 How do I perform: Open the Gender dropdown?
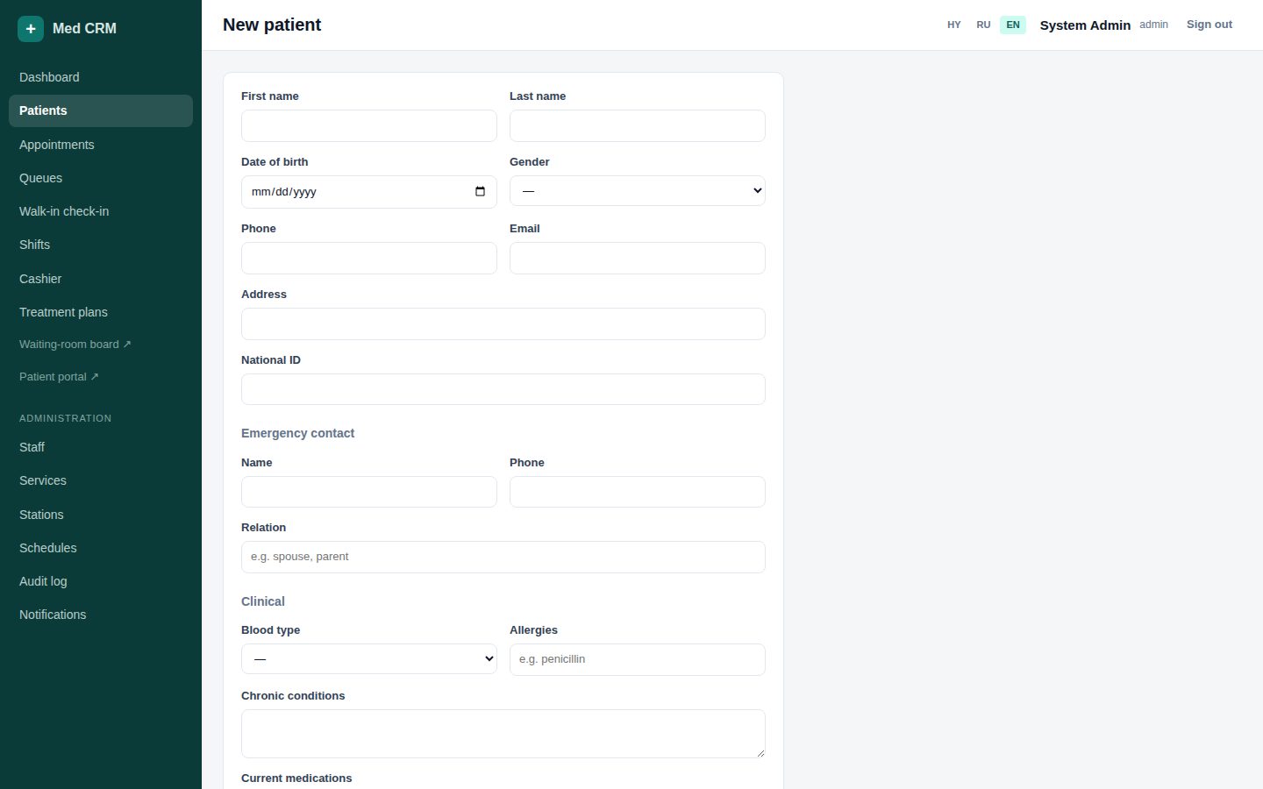click(x=638, y=191)
